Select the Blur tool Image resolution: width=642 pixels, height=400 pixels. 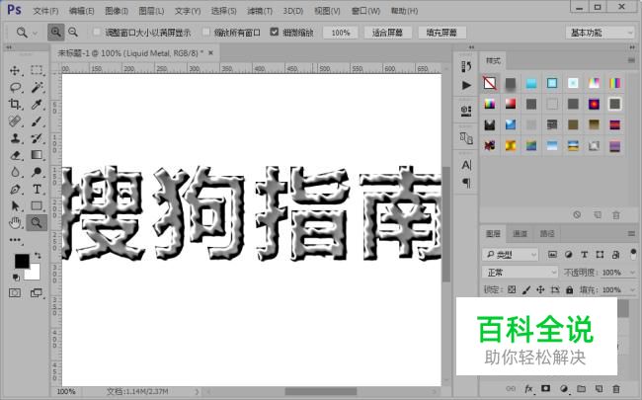pos(15,172)
